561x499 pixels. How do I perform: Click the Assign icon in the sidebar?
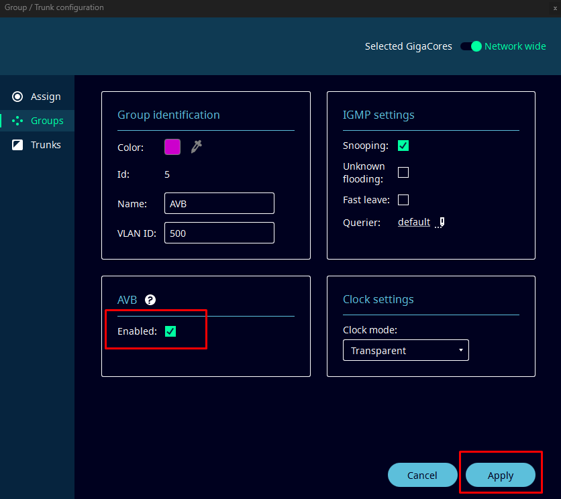pyautogui.click(x=17, y=97)
